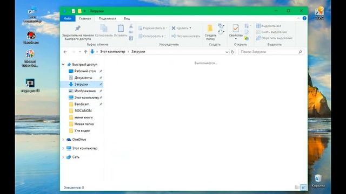Open recent locations dropdown near navigation arrows

(79, 52)
